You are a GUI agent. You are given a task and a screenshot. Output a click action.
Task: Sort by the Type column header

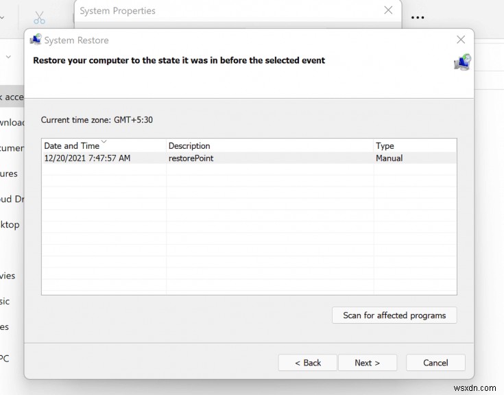(x=385, y=145)
